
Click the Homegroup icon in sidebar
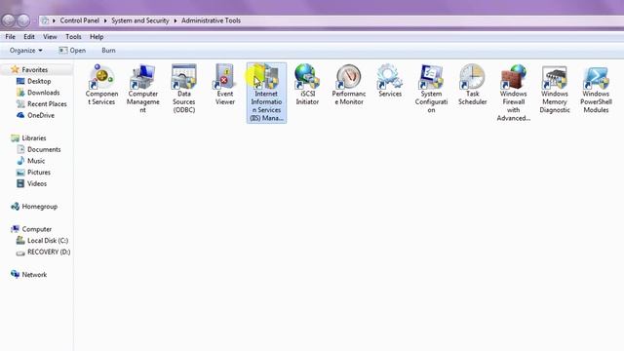[16, 207]
